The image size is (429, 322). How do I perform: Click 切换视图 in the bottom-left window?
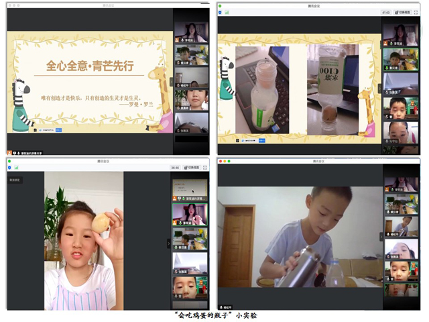point(191,168)
